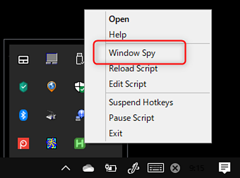The height and width of the screenshot is (178, 240).
Task: Click the gray circled X taskbar icon
Action: click(x=175, y=168)
